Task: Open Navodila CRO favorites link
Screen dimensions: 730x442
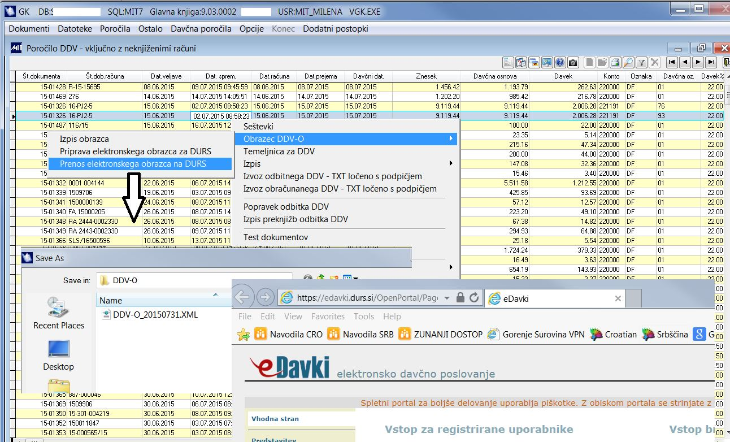Action: [x=289, y=334]
